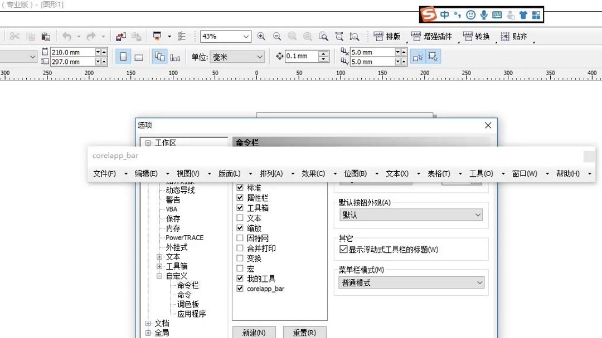Click the Undo arrow icon

(x=67, y=36)
